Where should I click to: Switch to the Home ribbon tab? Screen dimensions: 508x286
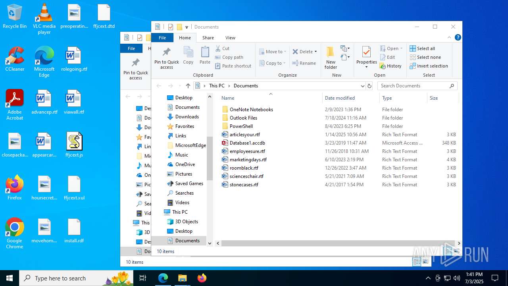click(185, 38)
